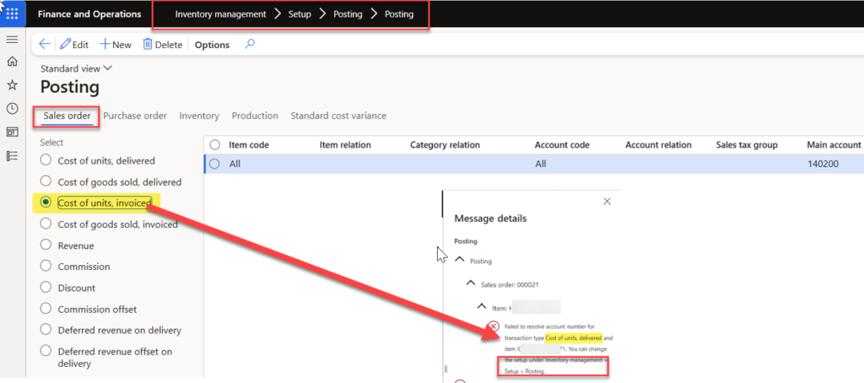864x383 pixels.
Task: Expand the Standard view dropdown
Action: [x=76, y=69]
